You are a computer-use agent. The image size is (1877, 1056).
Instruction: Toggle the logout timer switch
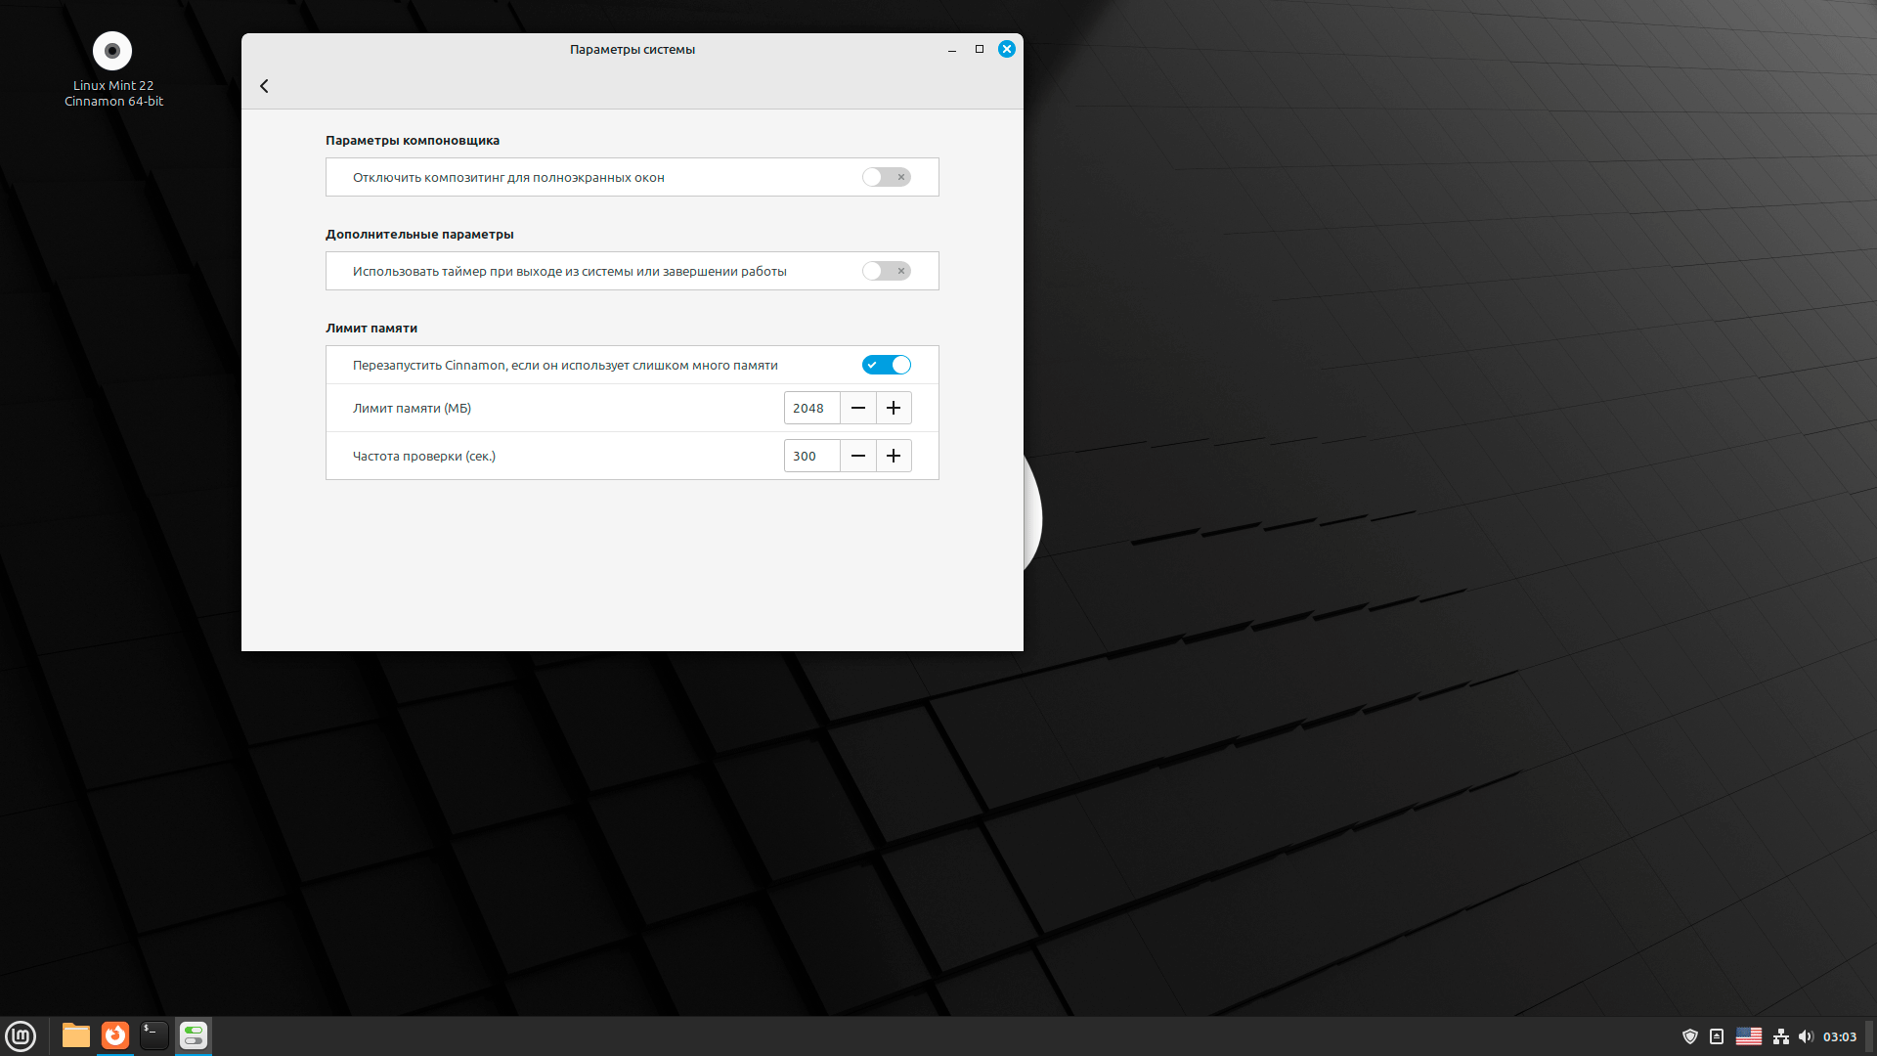pos(886,271)
